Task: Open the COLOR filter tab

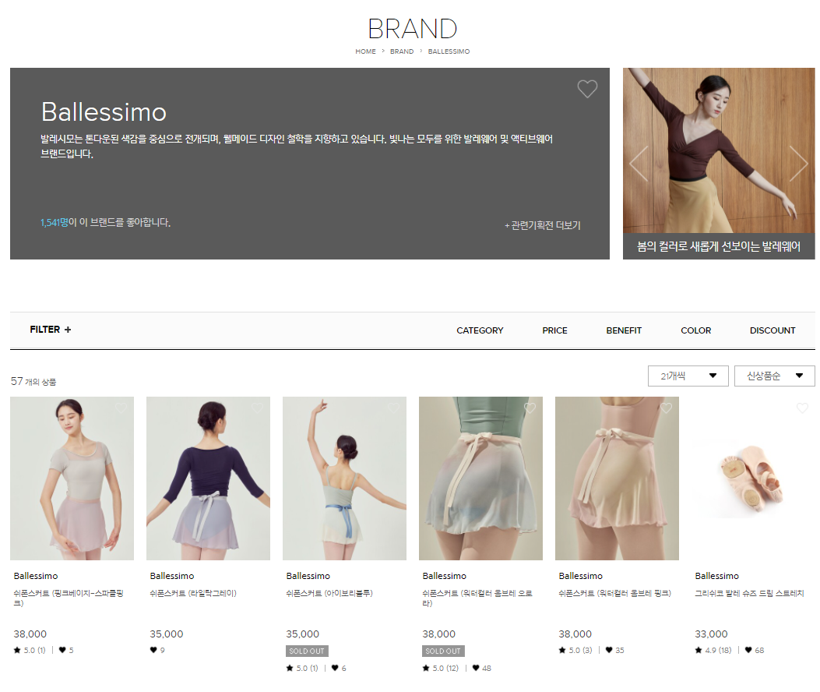Action: click(x=695, y=330)
